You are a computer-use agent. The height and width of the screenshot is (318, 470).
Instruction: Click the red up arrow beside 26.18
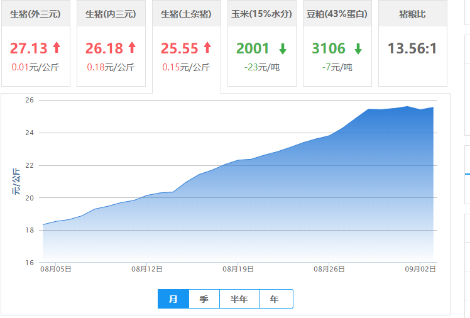click(132, 48)
